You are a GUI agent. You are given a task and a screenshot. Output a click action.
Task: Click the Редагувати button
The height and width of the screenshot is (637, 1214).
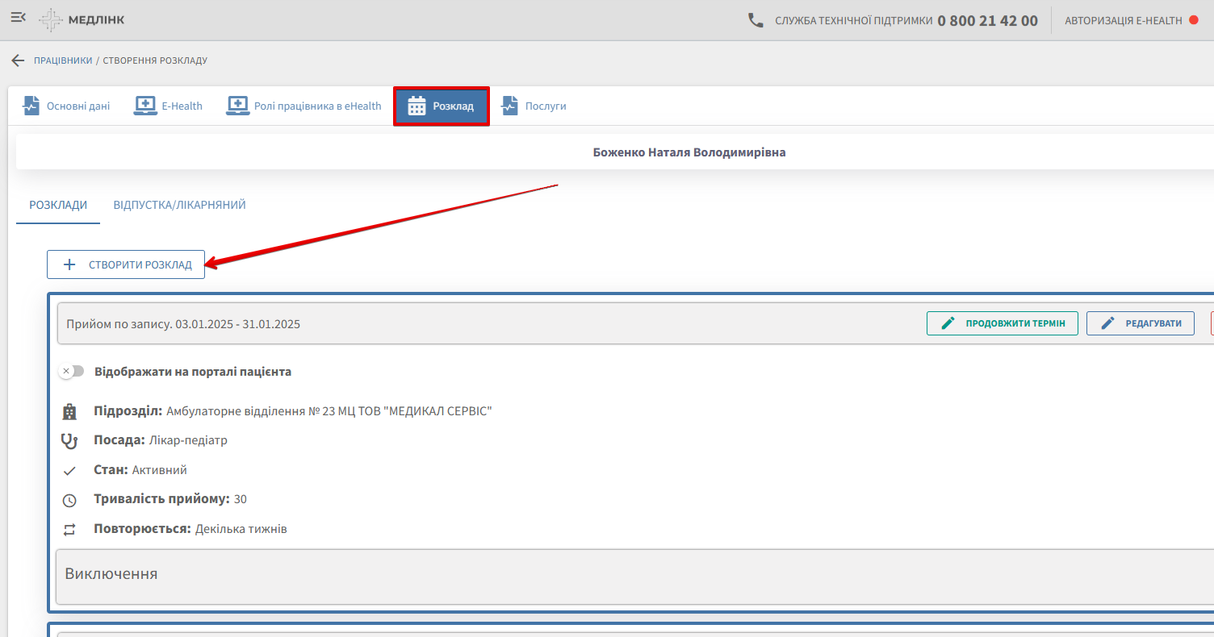(x=1140, y=323)
